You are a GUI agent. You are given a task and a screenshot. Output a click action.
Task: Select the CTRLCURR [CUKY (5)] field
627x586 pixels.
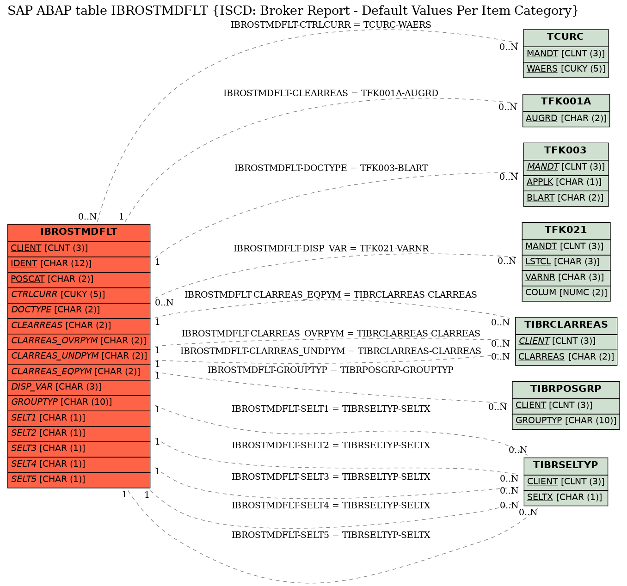pos(79,295)
